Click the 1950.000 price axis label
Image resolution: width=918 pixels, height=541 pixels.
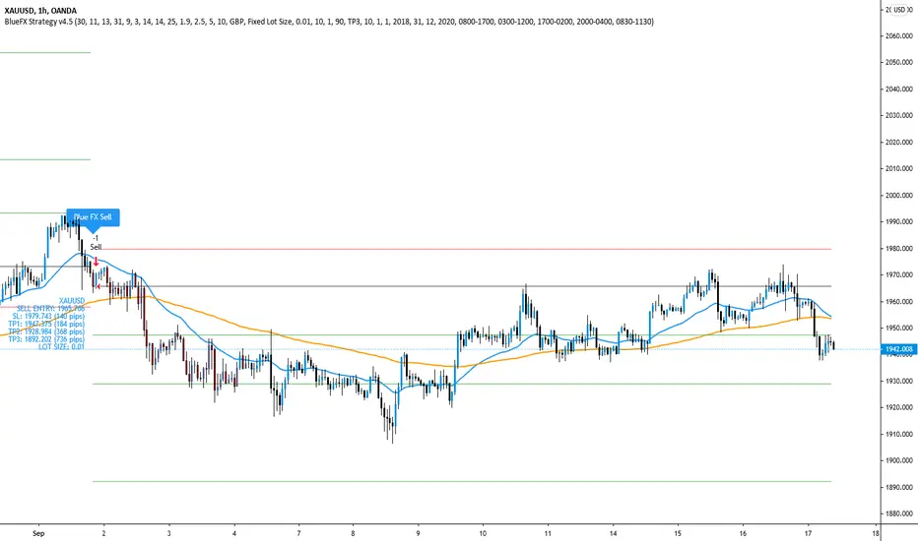[899, 329]
